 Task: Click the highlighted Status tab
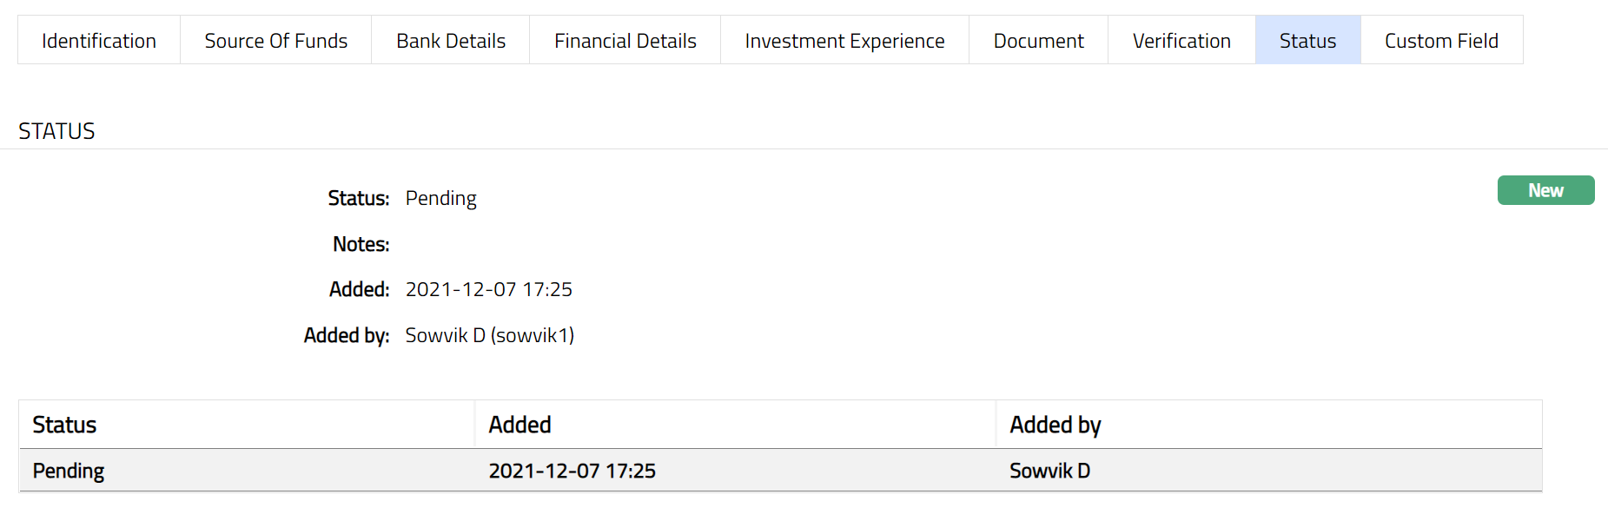1307,41
